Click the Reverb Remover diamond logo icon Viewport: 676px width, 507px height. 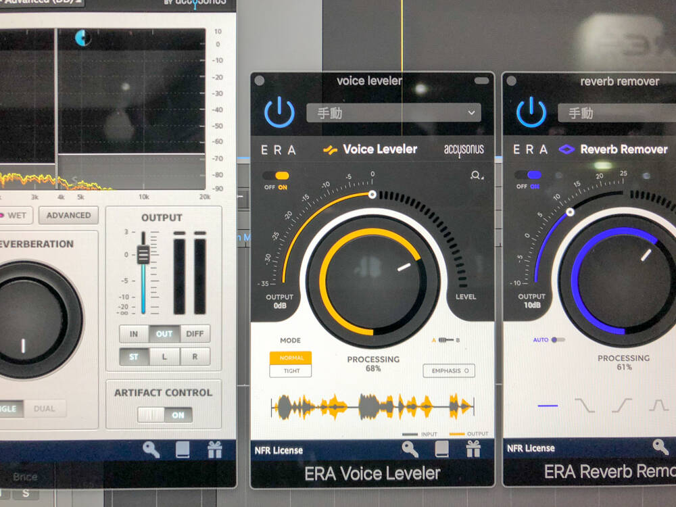point(566,149)
